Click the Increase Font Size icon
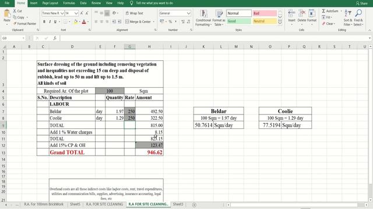The height and width of the screenshot is (209, 373). pos(82,13)
